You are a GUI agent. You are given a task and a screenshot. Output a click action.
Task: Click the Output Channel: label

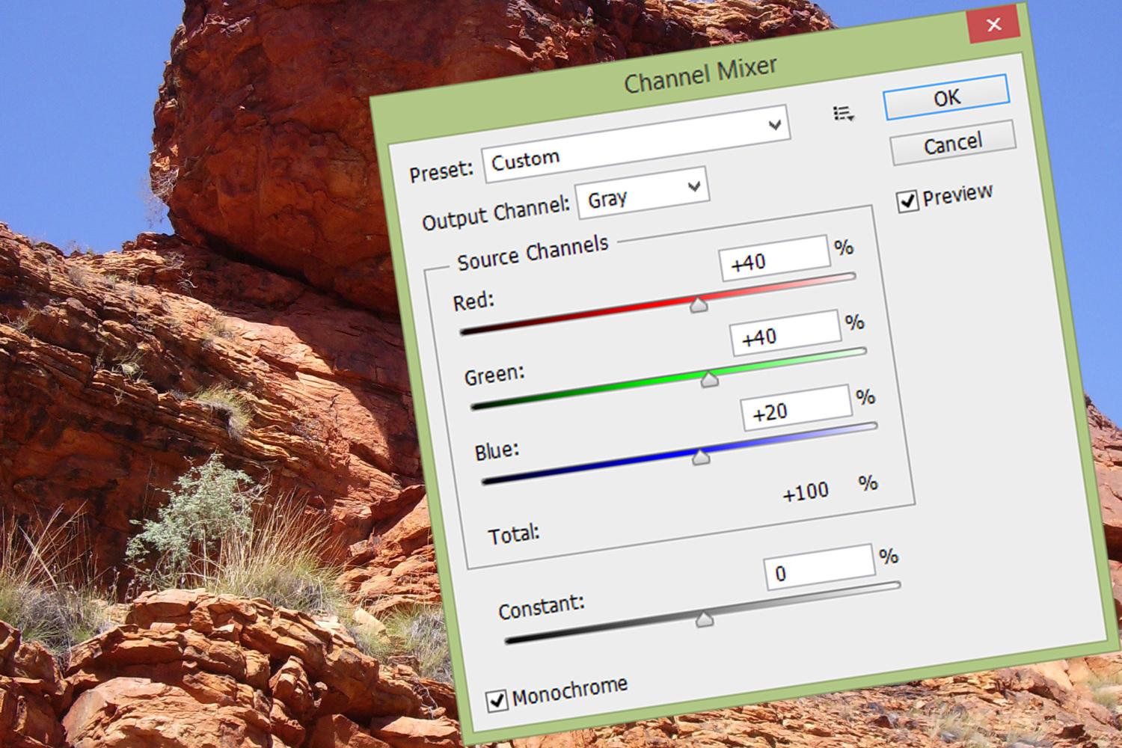click(496, 215)
